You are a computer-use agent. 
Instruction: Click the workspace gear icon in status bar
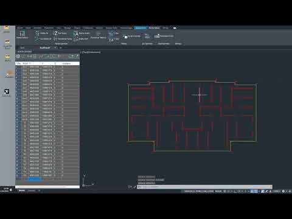[x=283, y=191]
